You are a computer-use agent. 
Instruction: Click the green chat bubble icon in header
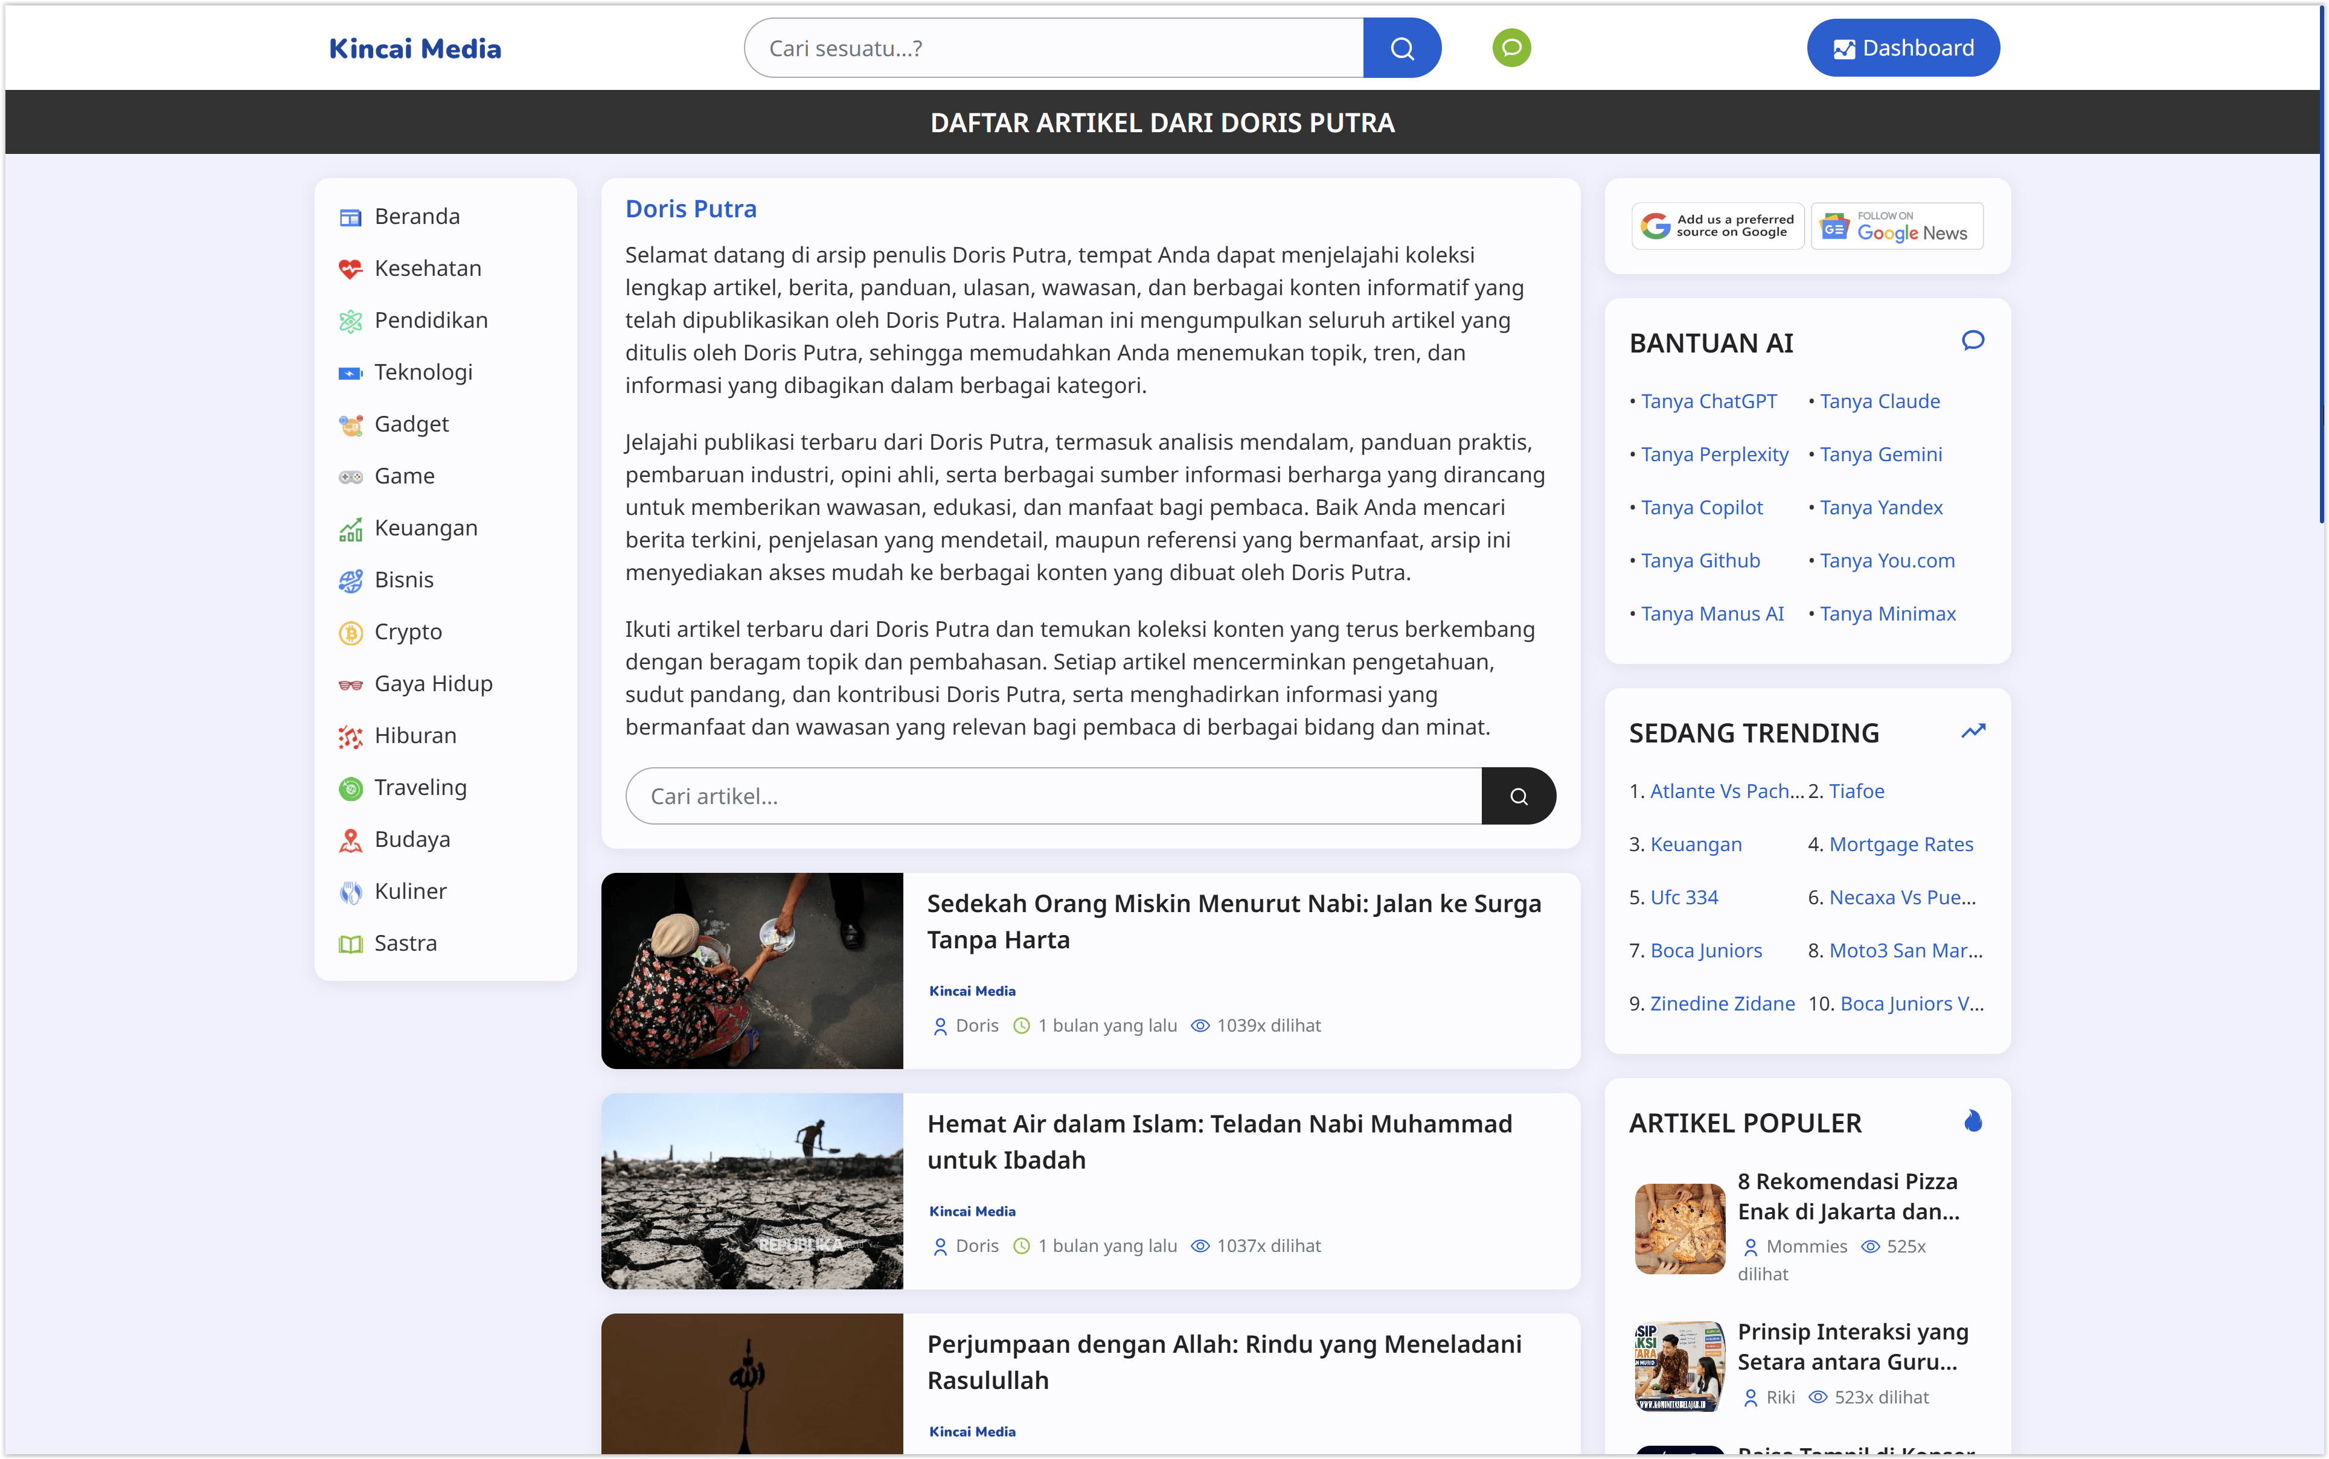(x=1511, y=47)
